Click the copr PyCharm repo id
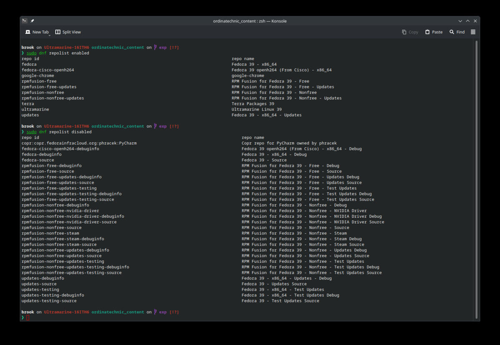The image size is (500, 345). point(79,143)
